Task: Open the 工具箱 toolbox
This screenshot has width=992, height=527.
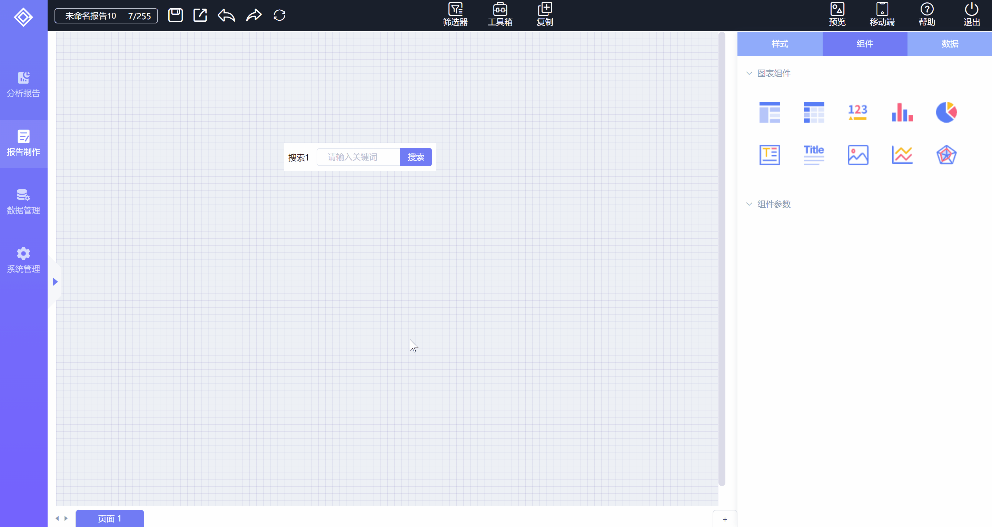Action: (500, 14)
